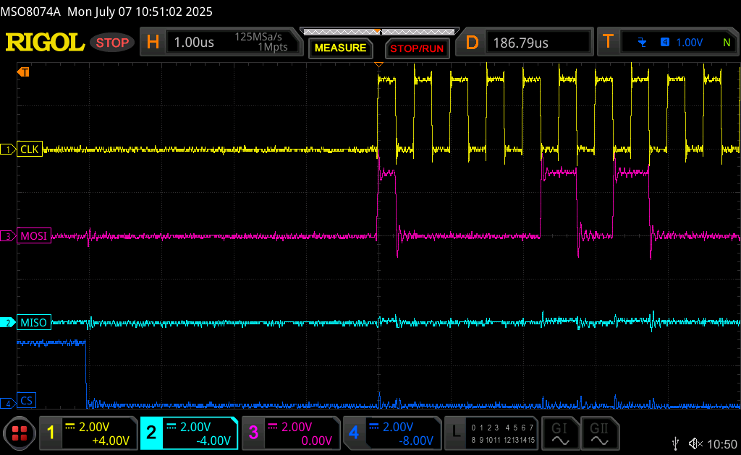This screenshot has width=741, height=455.
Task: Click the orange D delay icon
Action: coord(472,43)
